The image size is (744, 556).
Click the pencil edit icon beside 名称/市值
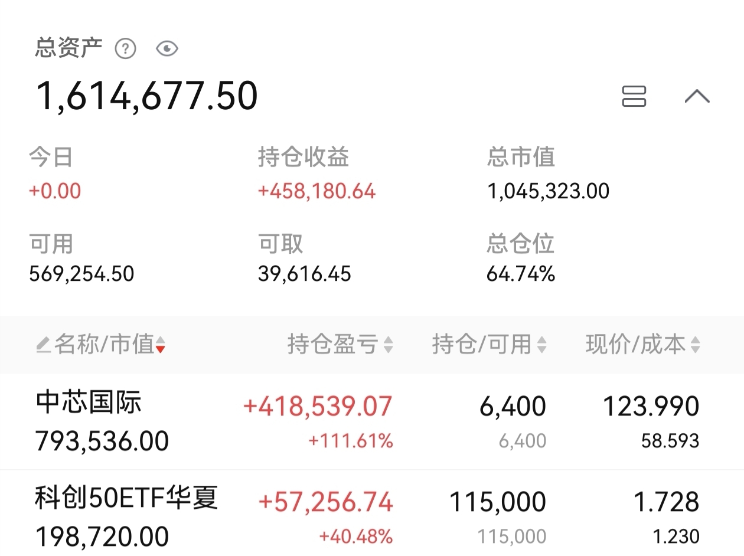pos(43,345)
